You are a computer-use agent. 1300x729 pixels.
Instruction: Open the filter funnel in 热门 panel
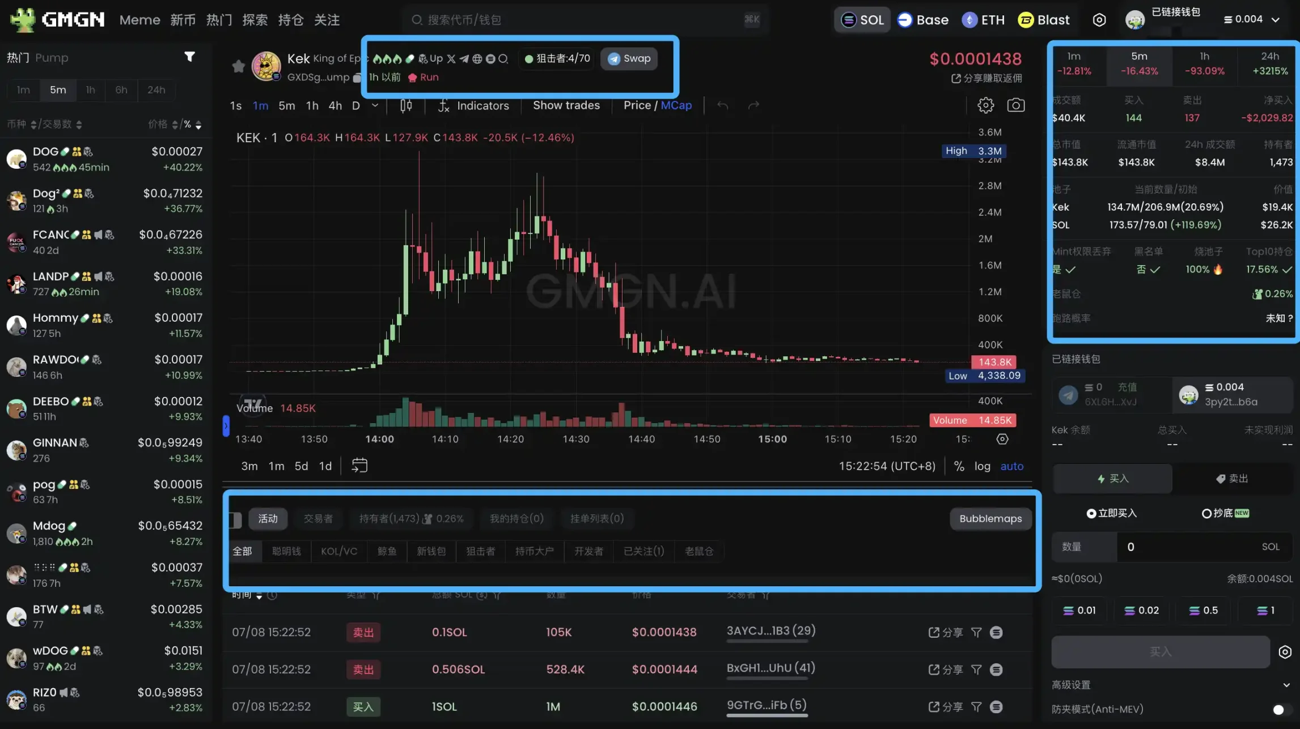click(x=189, y=57)
